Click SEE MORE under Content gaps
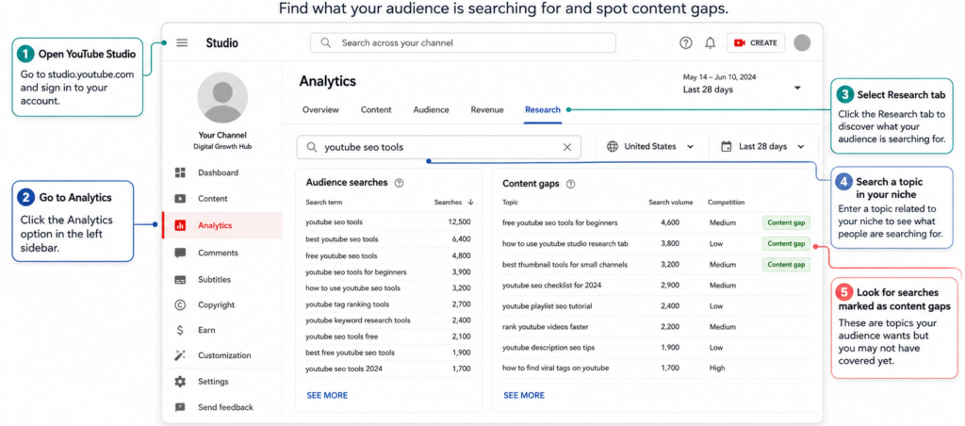Image resolution: width=965 pixels, height=426 pixels. click(x=524, y=395)
